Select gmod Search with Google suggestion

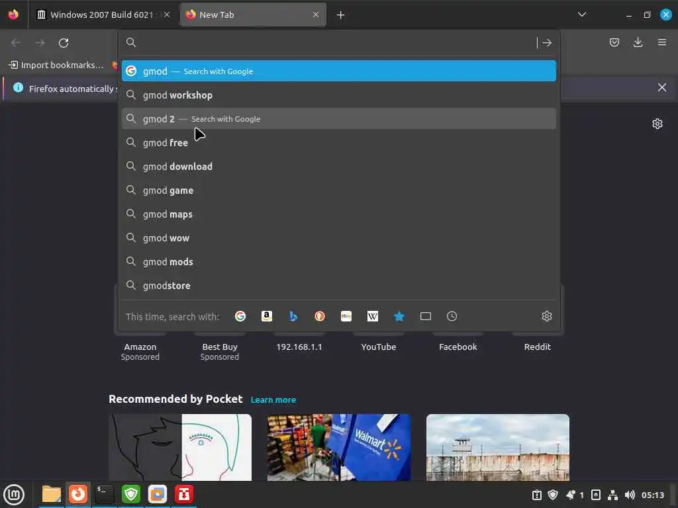(x=338, y=71)
